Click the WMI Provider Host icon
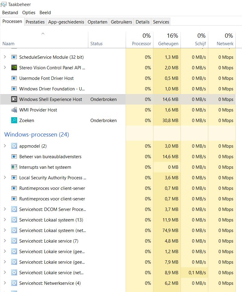The image size is (242, 292). point(14,110)
